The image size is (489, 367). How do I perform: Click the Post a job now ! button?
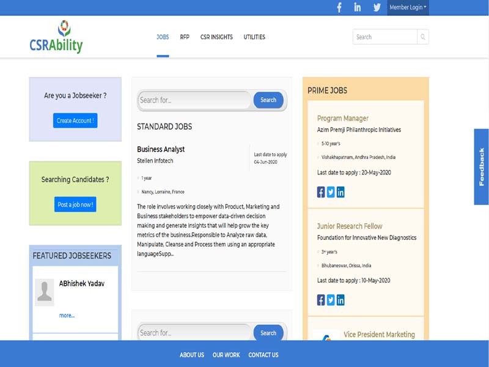click(75, 205)
